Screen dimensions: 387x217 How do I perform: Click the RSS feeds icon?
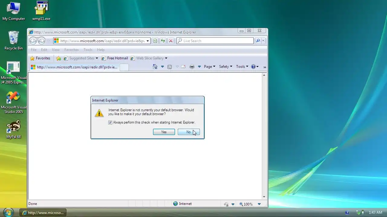(170, 67)
